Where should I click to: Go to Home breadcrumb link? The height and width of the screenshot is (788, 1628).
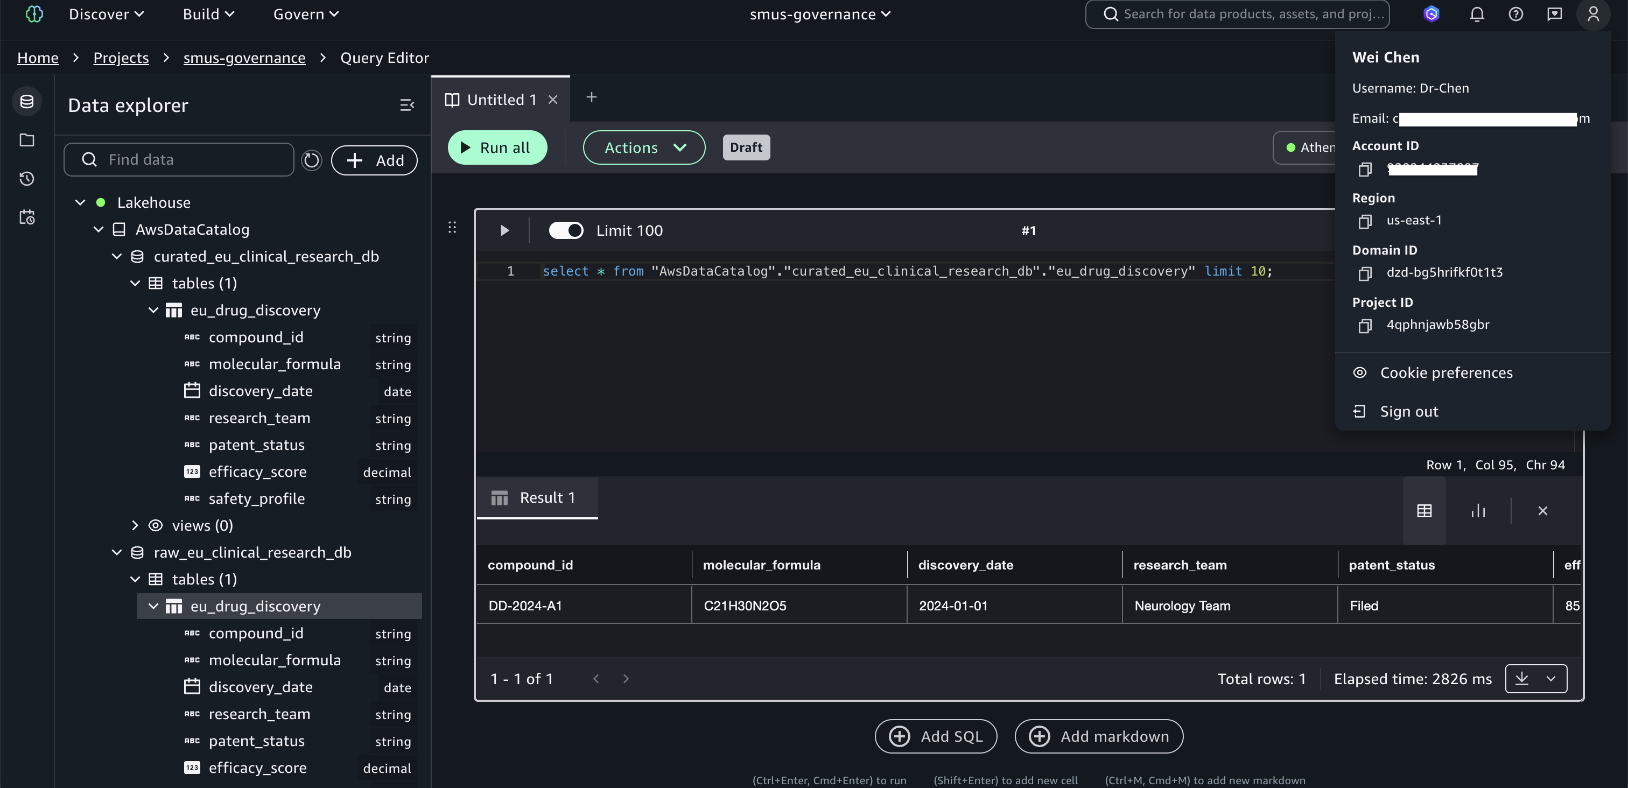tap(38, 58)
